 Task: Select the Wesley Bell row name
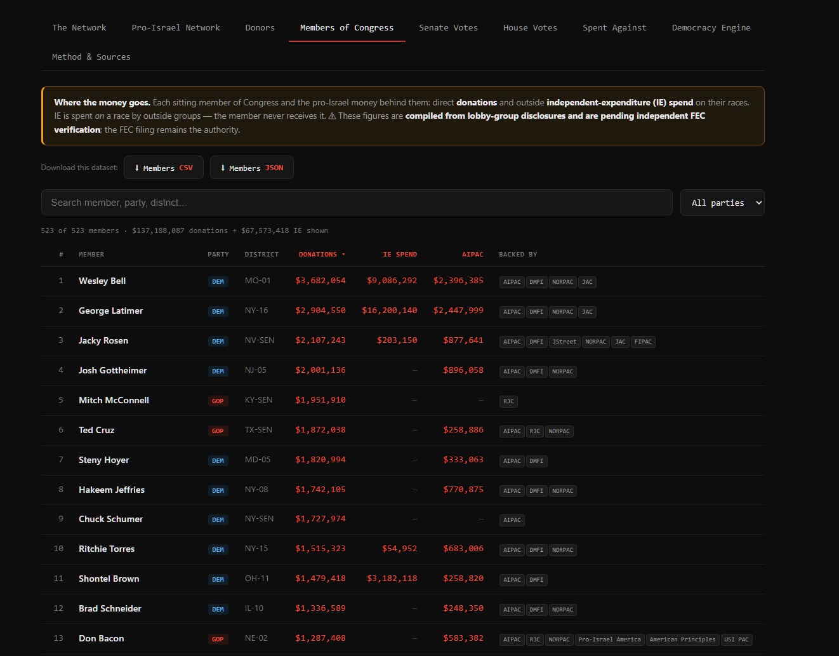(x=102, y=281)
